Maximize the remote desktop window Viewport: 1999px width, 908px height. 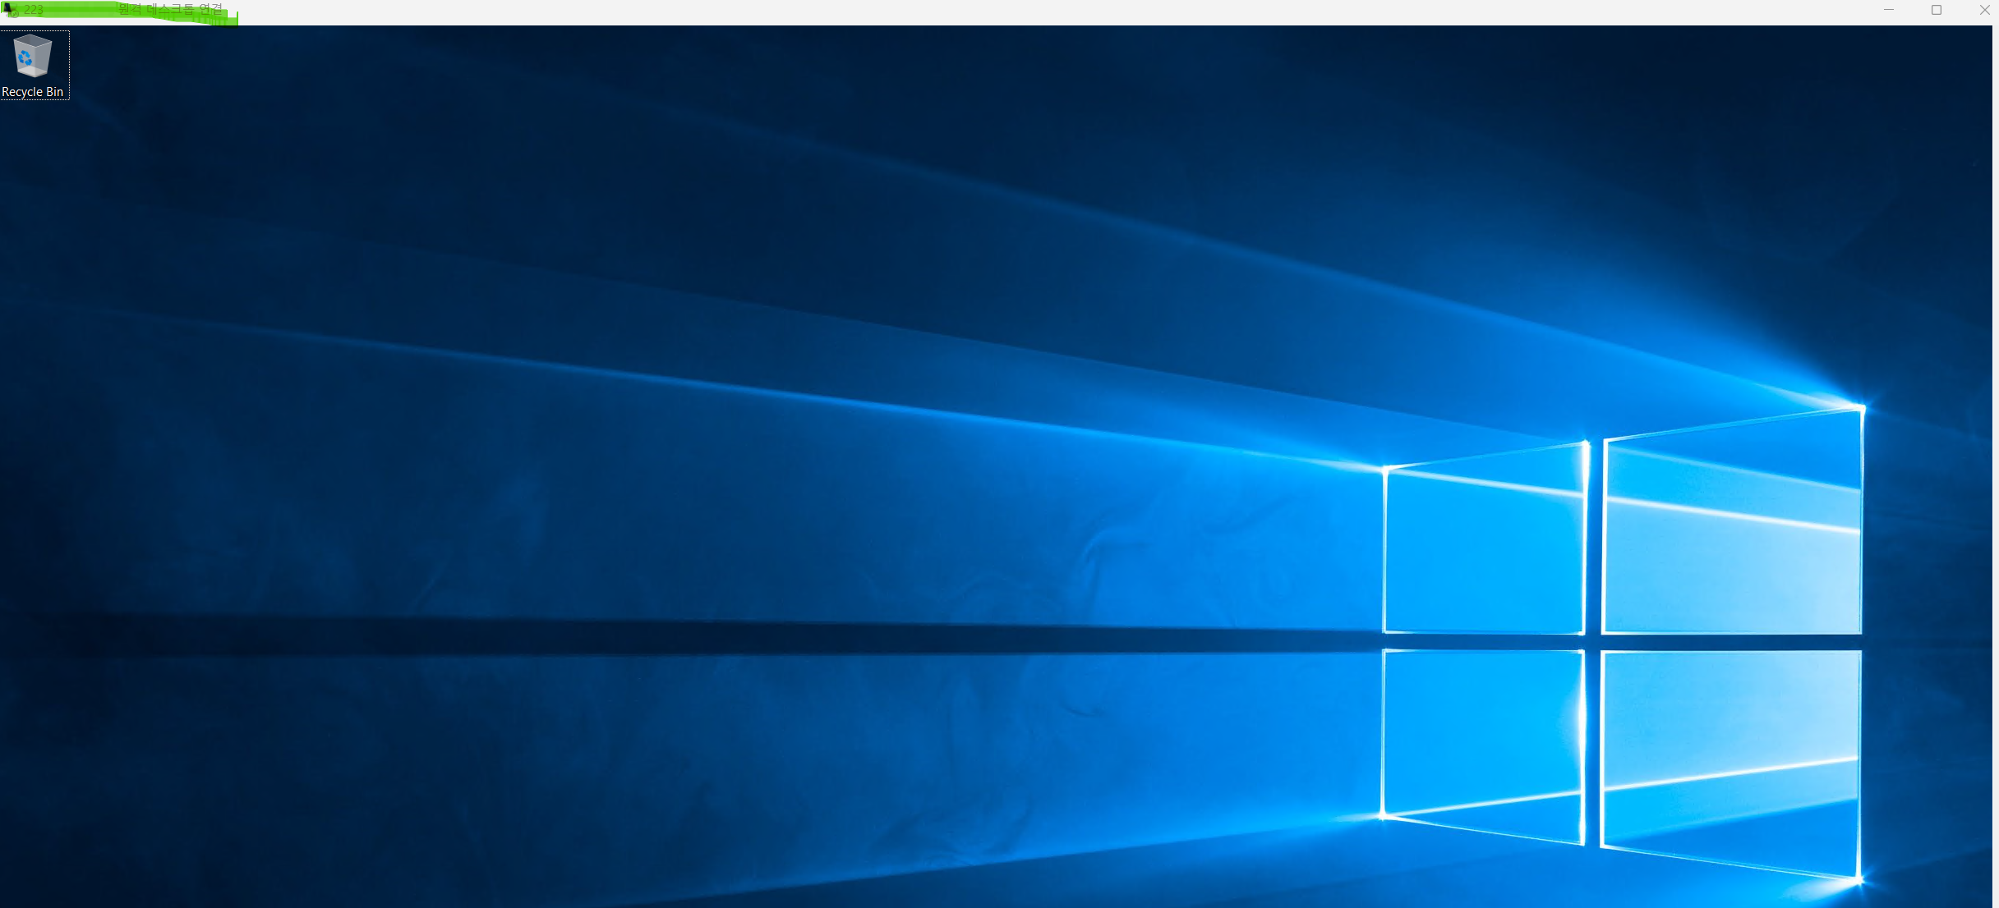1937,10
